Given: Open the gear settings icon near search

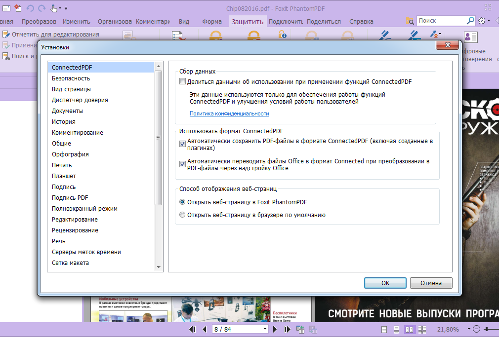Looking at the screenshot, I should [482, 21].
